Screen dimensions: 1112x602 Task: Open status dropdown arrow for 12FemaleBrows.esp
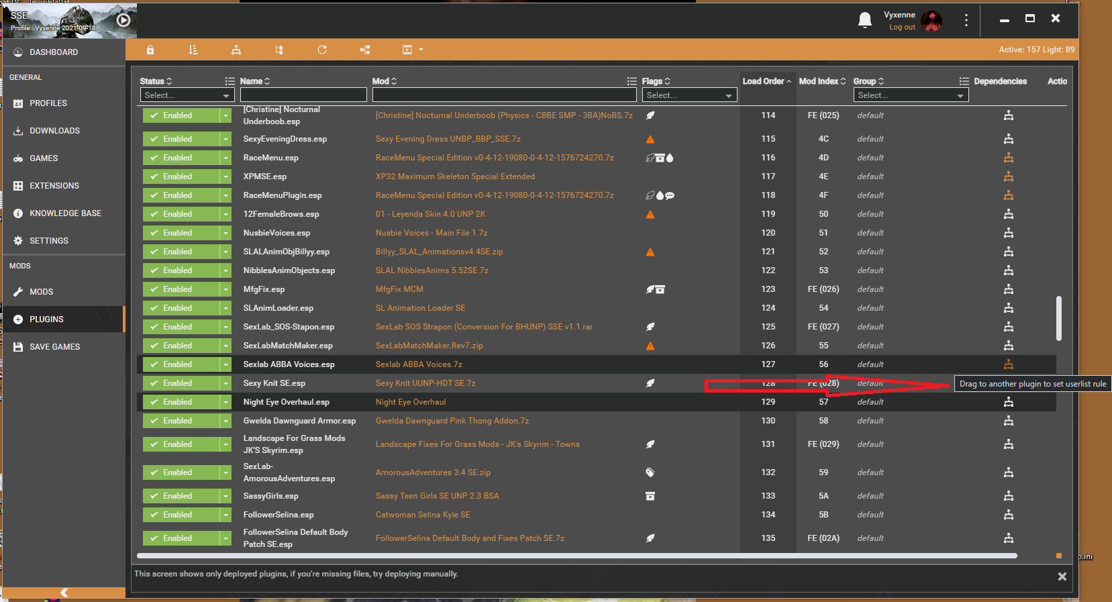(225, 214)
